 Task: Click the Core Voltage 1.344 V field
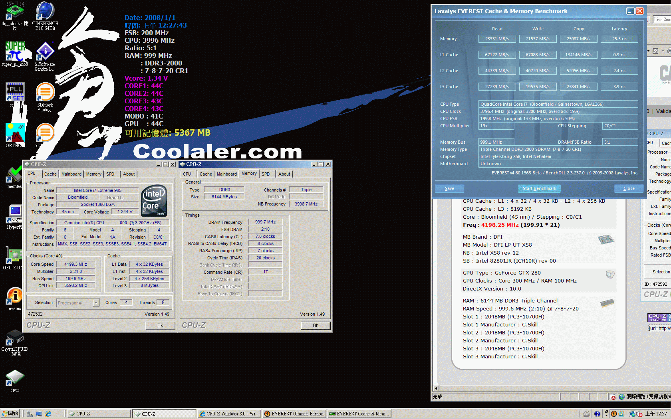pos(125,211)
